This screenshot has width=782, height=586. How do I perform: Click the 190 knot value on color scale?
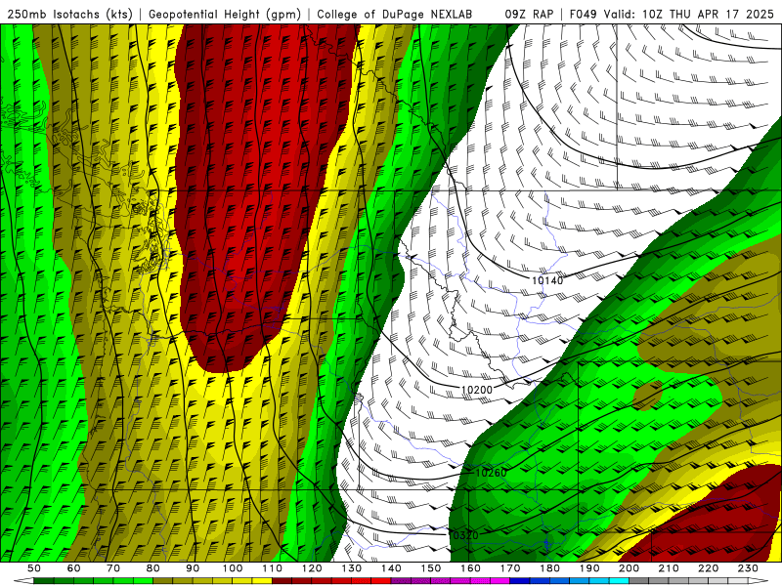(589, 568)
